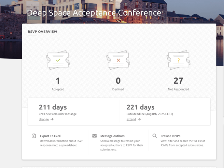Click the Export To Excel document icon
Image resolution: width=224 pixels, height=168 pixels.
(x=34, y=136)
